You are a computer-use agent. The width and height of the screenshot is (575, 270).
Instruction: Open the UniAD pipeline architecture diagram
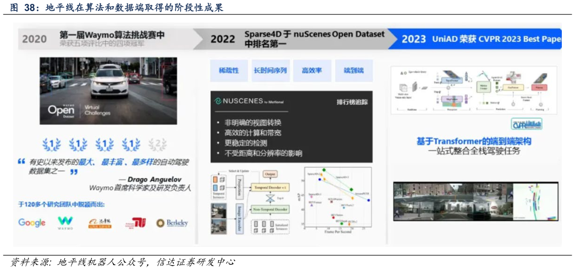[474, 90]
